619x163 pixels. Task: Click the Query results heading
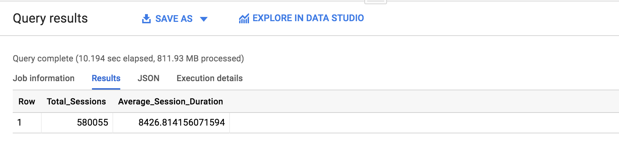pos(50,18)
